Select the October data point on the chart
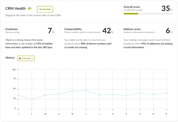Viewport: 178px width, 122px height. pos(140,93)
